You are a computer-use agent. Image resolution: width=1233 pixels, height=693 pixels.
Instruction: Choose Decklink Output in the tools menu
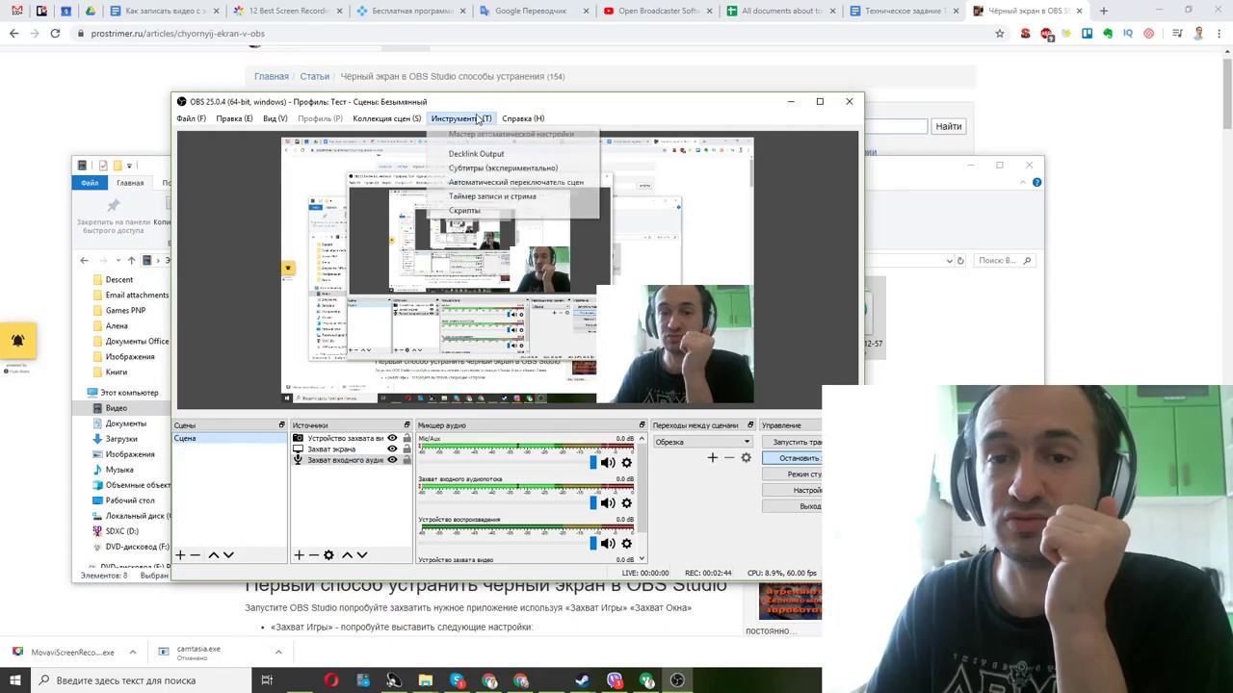click(476, 154)
